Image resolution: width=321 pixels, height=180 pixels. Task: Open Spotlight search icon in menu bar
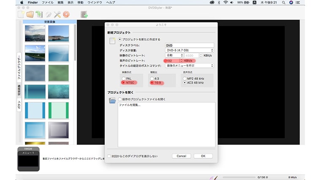point(283,3)
